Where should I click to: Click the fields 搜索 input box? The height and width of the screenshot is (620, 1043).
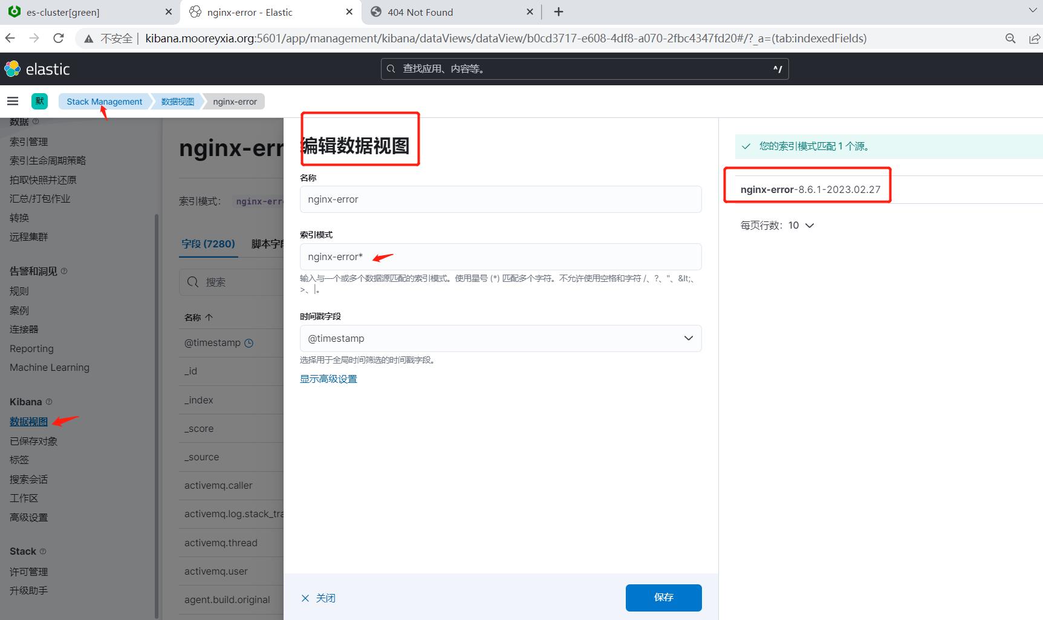[232, 282]
